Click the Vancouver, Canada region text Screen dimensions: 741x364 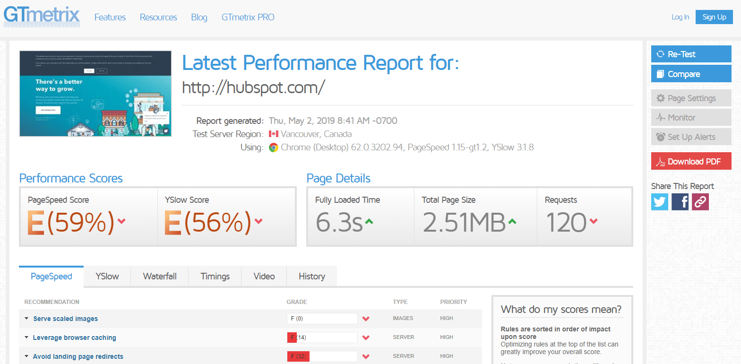(316, 134)
